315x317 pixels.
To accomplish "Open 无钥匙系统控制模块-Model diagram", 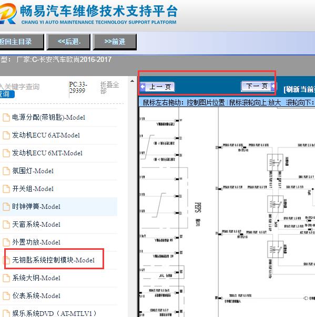I will pos(53,260).
